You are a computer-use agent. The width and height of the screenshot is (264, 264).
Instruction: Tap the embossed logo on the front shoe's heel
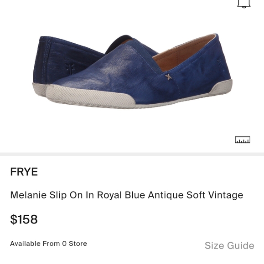[x=221, y=65]
